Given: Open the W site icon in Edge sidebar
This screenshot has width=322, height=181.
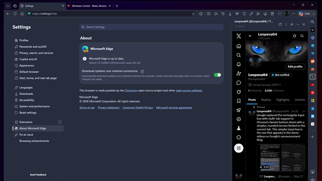Looking at the screenshot, I should click(313, 30).
